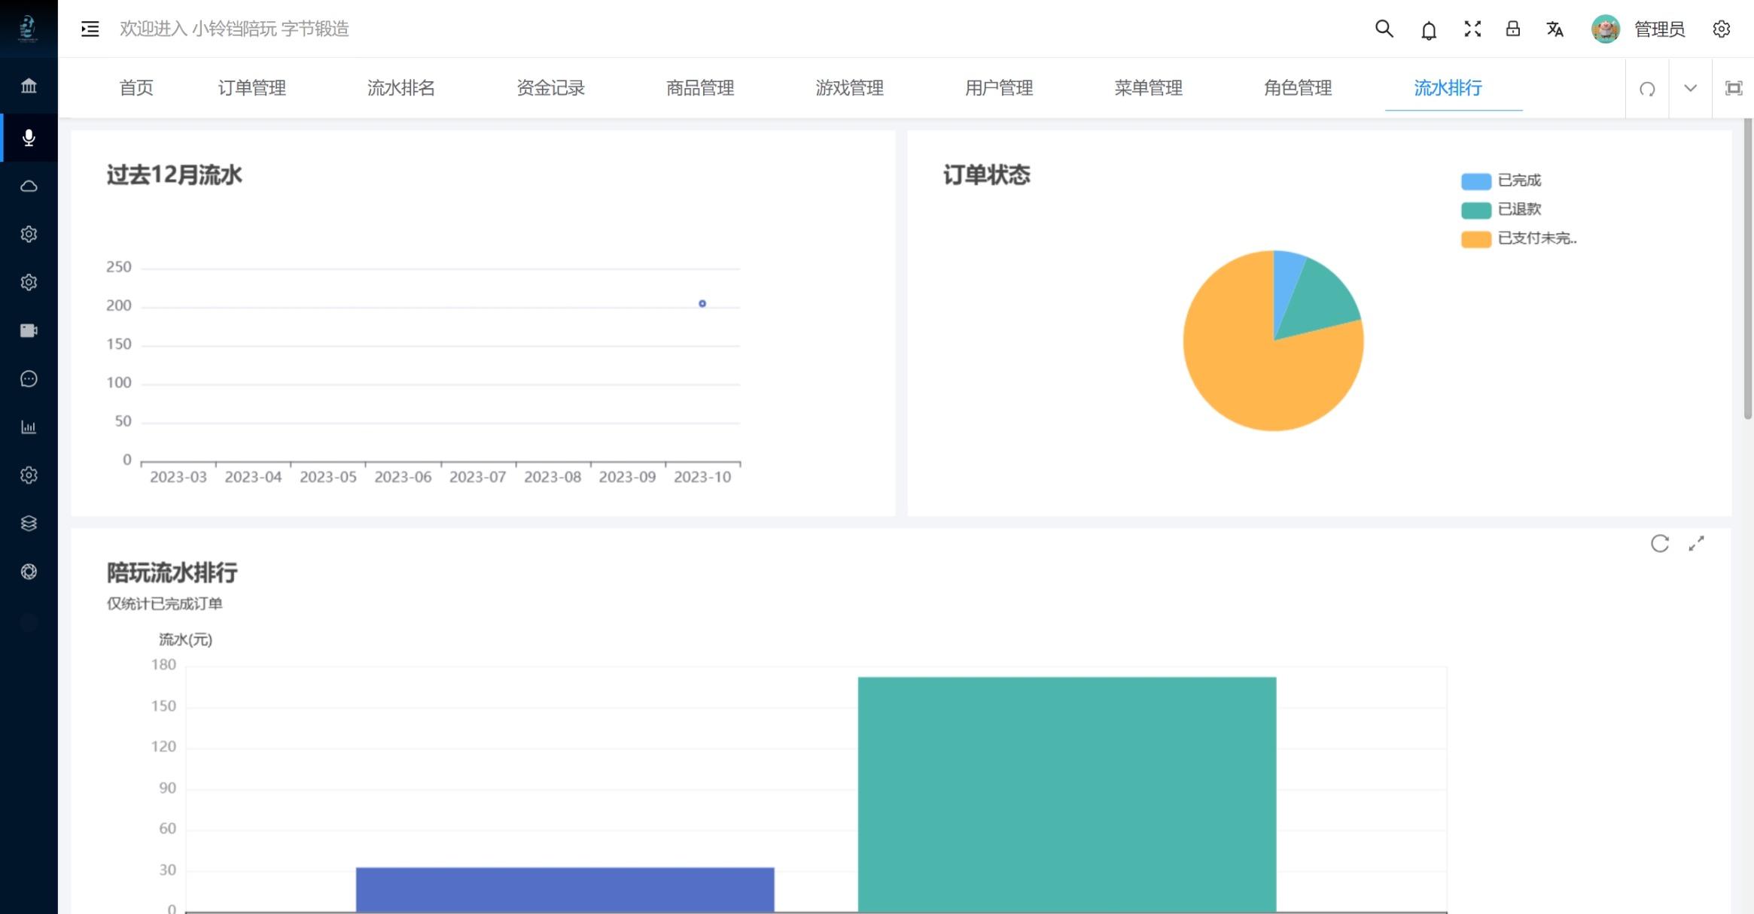Click the 订单状态 chart title
This screenshot has height=914, width=1754.
(x=986, y=175)
